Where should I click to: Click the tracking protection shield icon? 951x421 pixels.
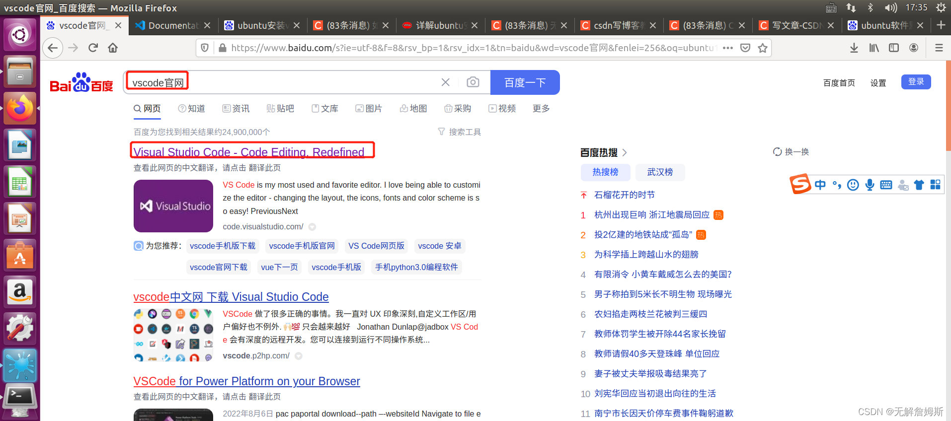click(x=204, y=48)
